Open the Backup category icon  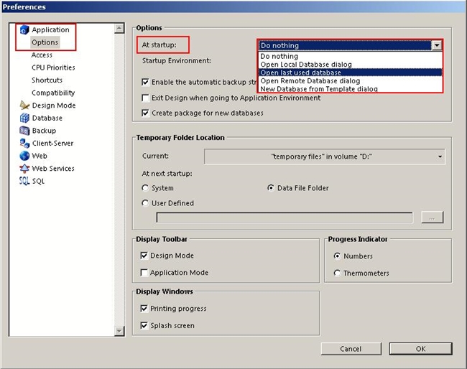coord(24,131)
